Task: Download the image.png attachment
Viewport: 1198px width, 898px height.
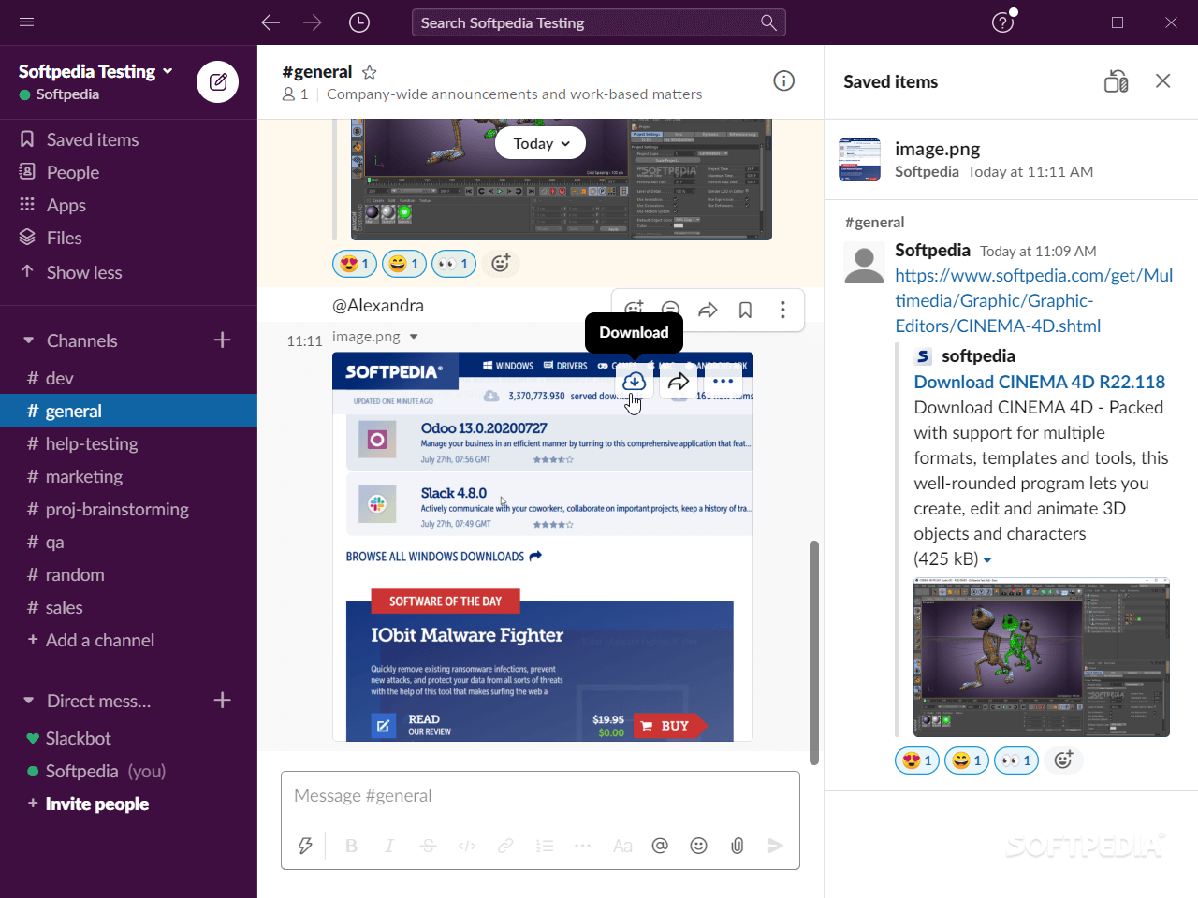Action: coord(634,381)
